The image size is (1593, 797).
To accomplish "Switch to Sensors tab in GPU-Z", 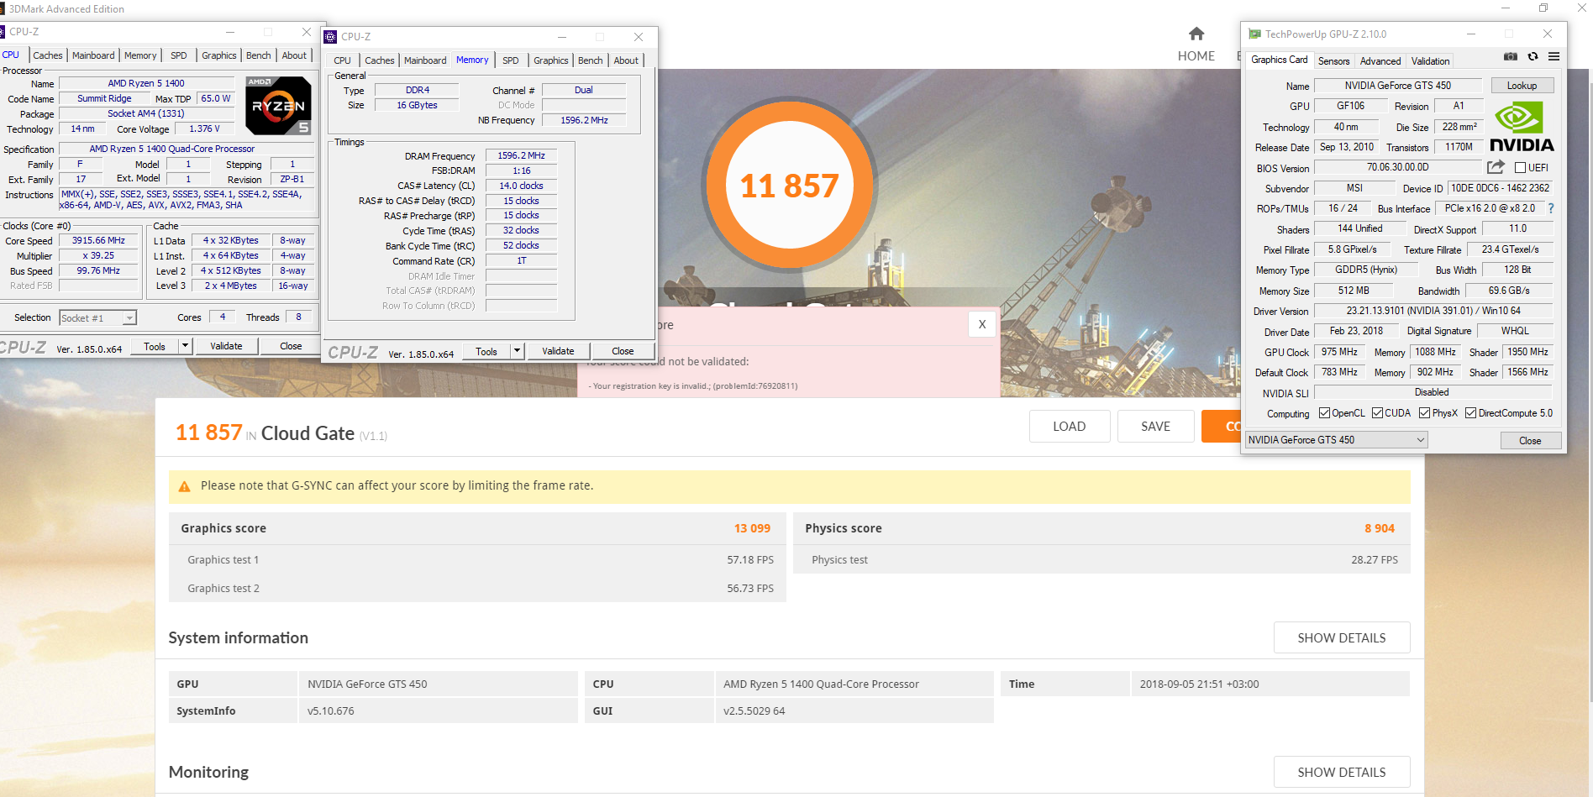I will click(1333, 61).
